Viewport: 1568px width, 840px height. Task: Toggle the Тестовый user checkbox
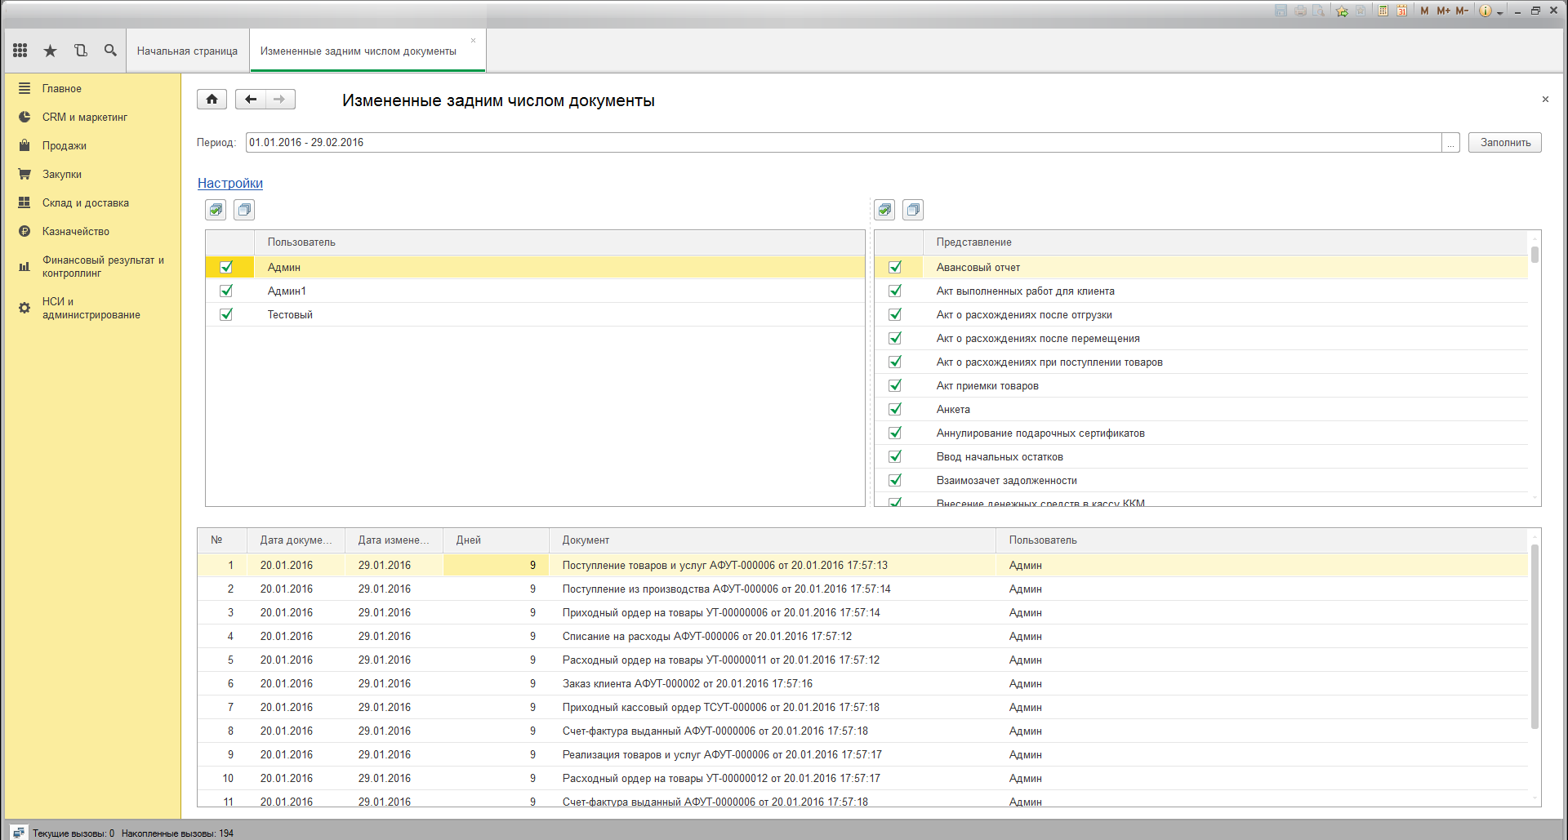click(226, 314)
